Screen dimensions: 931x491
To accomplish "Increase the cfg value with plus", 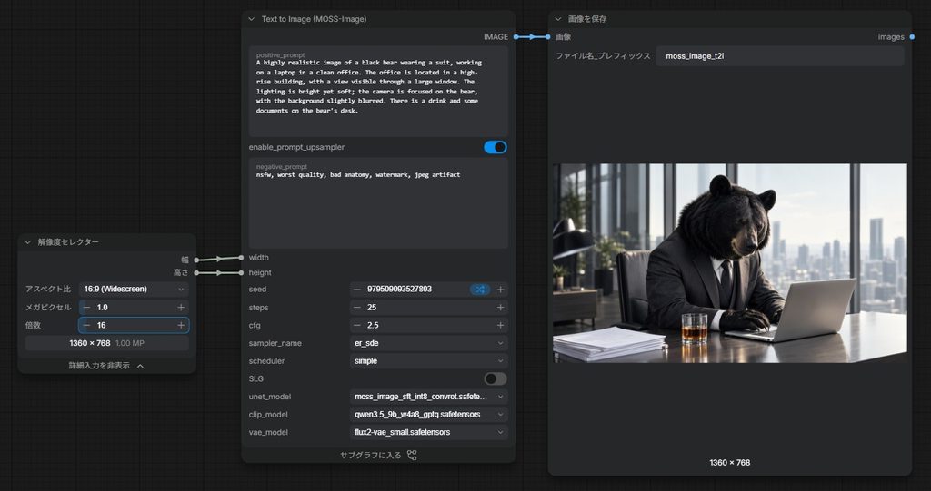I will tap(501, 325).
